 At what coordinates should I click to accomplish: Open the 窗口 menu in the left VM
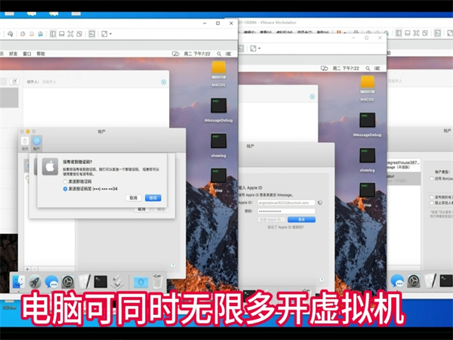(x=27, y=54)
